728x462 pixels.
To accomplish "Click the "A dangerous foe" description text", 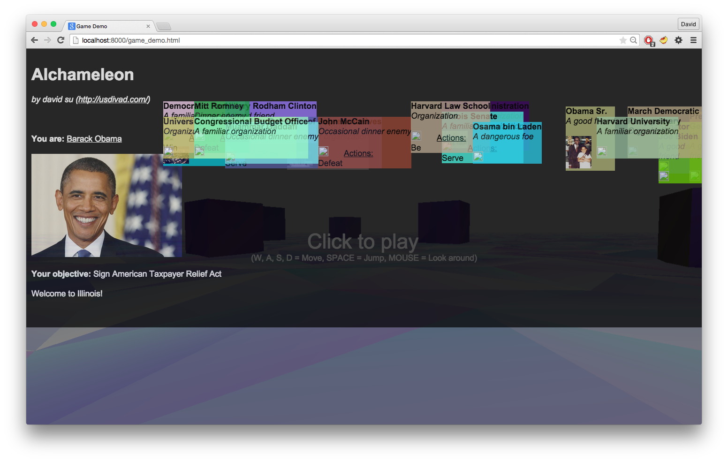I will tap(503, 136).
